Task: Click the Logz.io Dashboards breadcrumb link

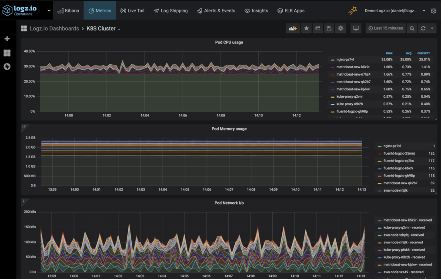Action: (x=54, y=28)
